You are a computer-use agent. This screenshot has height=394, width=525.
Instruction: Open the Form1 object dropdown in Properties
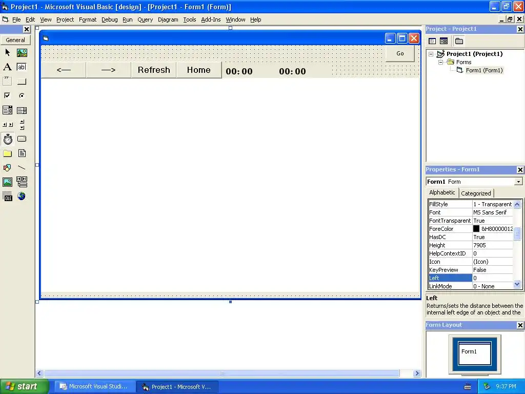click(518, 182)
